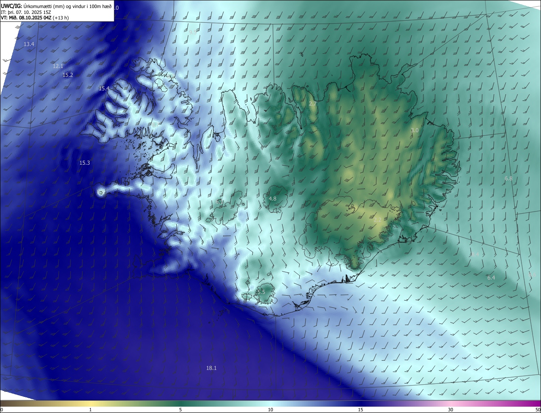Click the value label 3.0 in northeast Iceland
541x413 pixels.
tap(415, 130)
